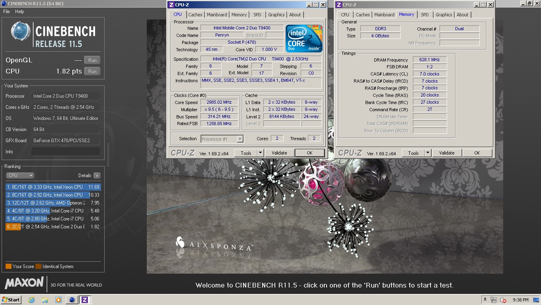This screenshot has height=305, width=541.
Task: Open About tab in processor CPU-Z window
Action: (x=295, y=15)
